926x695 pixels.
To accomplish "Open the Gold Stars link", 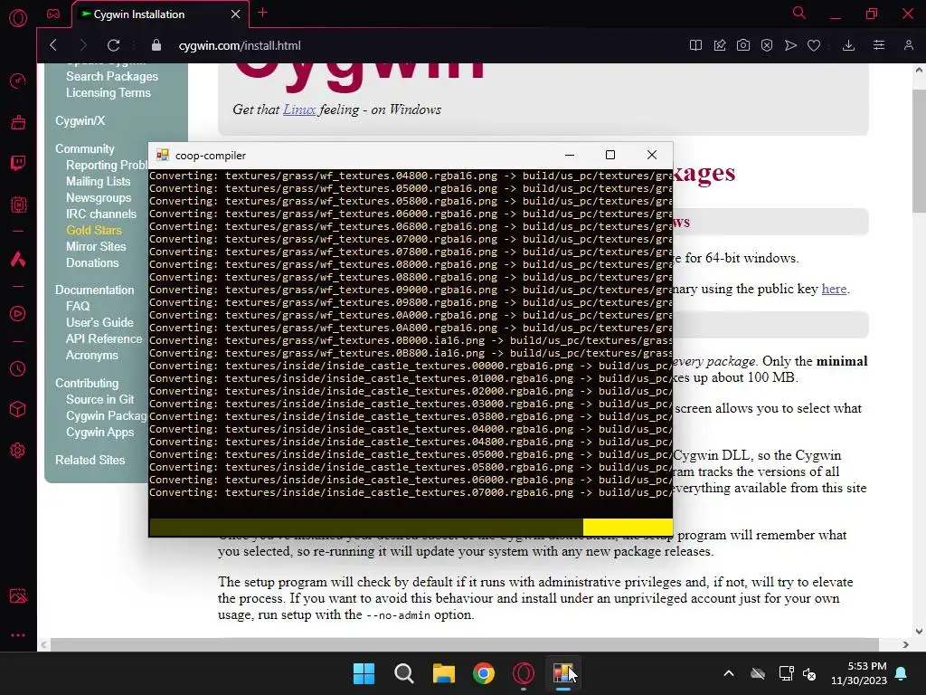I will pos(94,230).
